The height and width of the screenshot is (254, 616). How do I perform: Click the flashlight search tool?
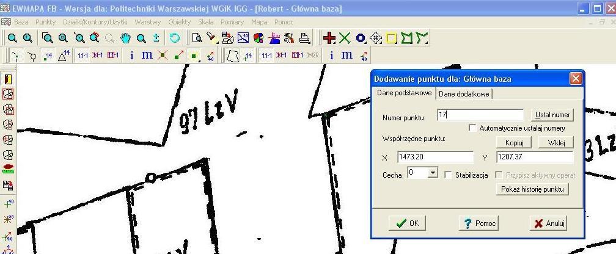tap(212, 38)
